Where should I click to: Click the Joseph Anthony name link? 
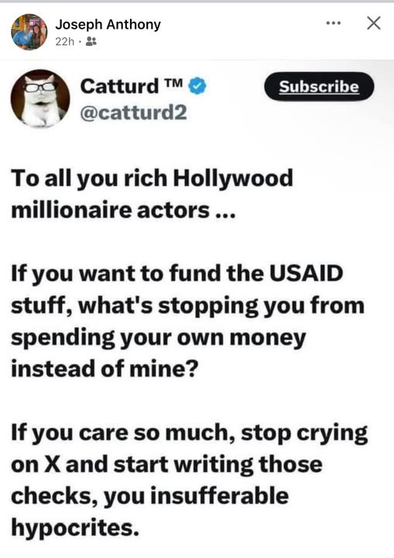(108, 25)
